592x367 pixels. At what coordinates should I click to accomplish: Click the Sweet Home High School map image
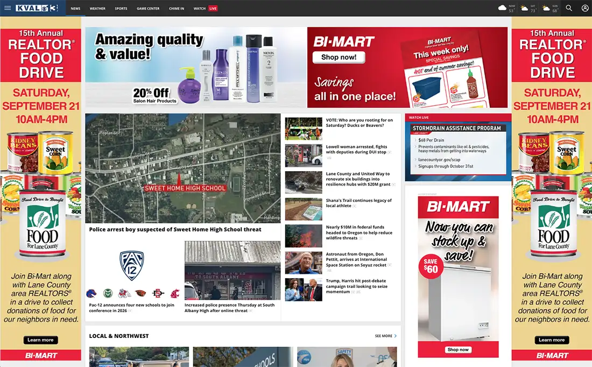pos(183,168)
